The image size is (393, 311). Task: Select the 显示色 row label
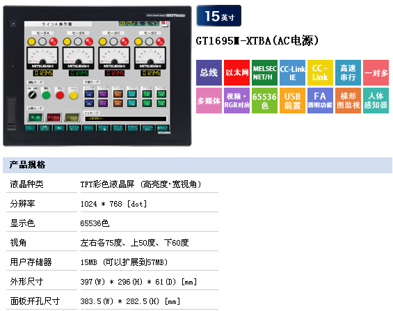[x=22, y=223]
